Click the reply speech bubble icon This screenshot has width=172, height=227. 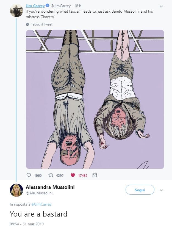[x=29, y=175]
